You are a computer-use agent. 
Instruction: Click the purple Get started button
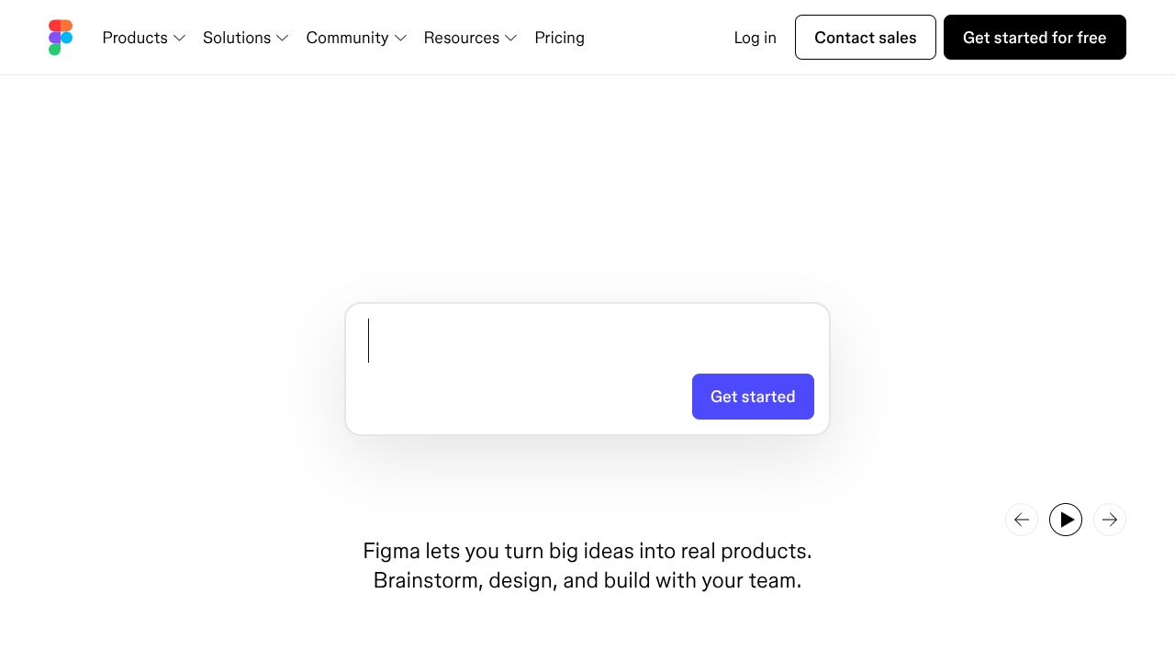[753, 397]
